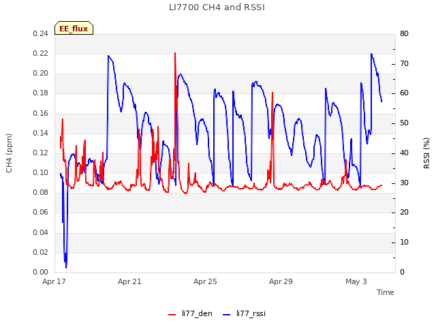The height and width of the screenshot is (327, 436).
Task: Click the 0.10 left axis value
Action: click(41, 173)
